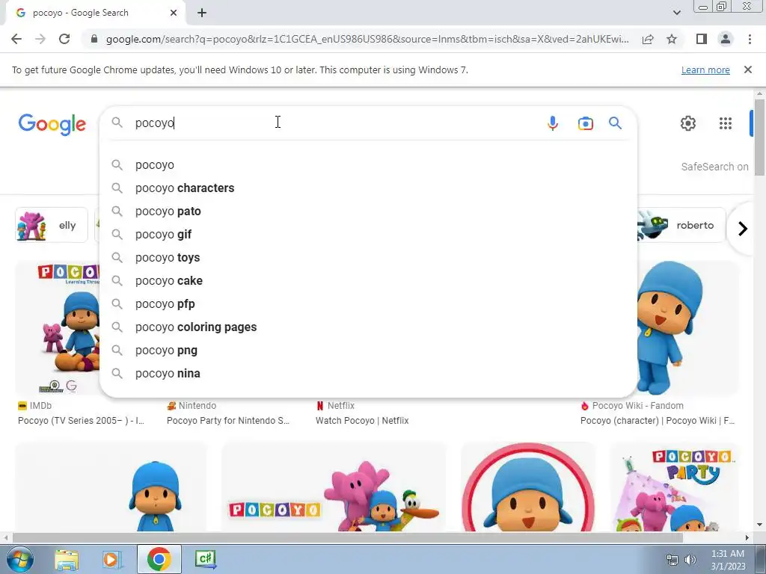The image size is (766, 574).
Task: Open the Google apps grid icon
Action: click(726, 123)
